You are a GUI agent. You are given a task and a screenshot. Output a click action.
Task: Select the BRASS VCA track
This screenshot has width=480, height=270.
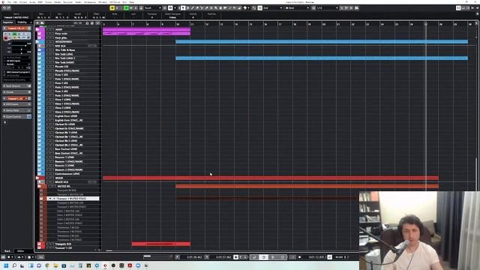point(61,181)
